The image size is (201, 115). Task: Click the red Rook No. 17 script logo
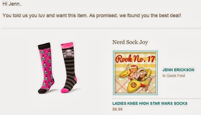pos(135,59)
